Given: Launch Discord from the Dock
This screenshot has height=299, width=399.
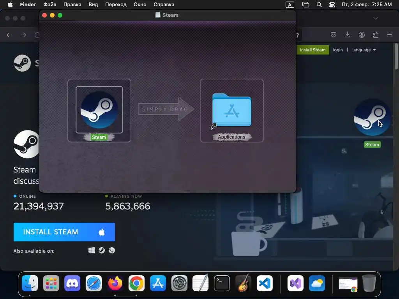Looking at the screenshot, I should [x=72, y=283].
